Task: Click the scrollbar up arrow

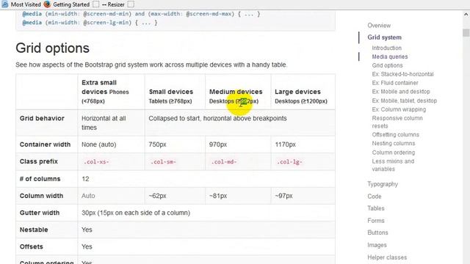Action: [x=466, y=14]
